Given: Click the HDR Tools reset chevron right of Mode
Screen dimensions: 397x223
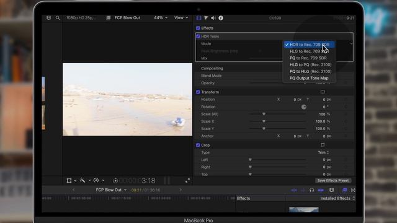Looking at the screenshot, I should pyautogui.click(x=351, y=44).
